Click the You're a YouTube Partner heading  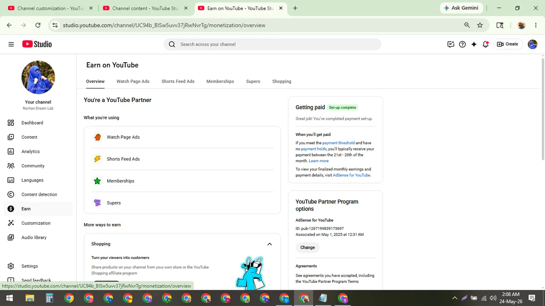point(118,100)
